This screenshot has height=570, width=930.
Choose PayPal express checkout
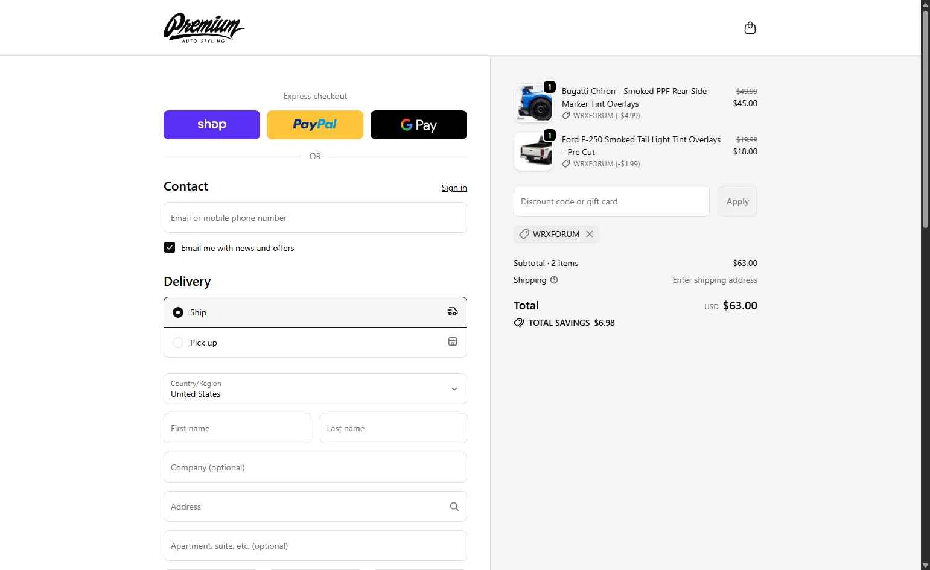[315, 125]
